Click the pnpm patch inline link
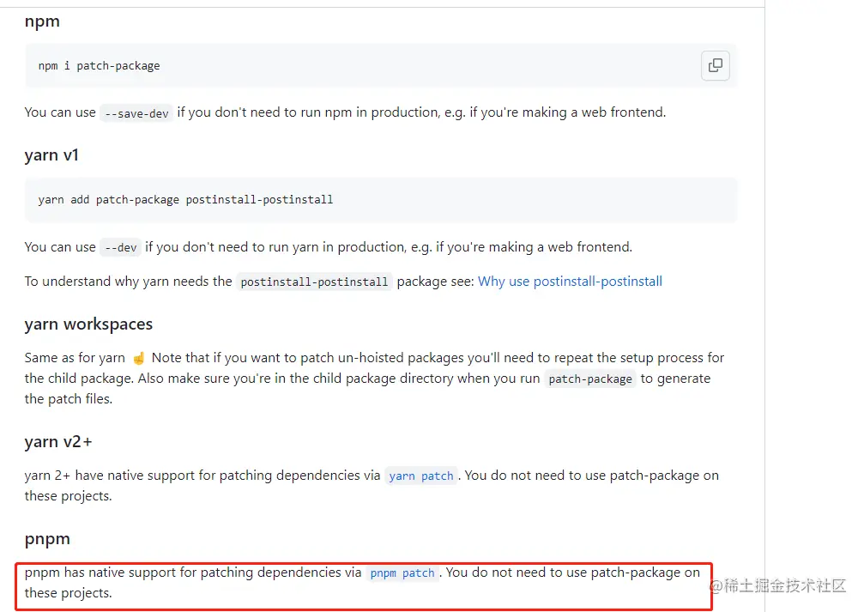 pyautogui.click(x=402, y=573)
